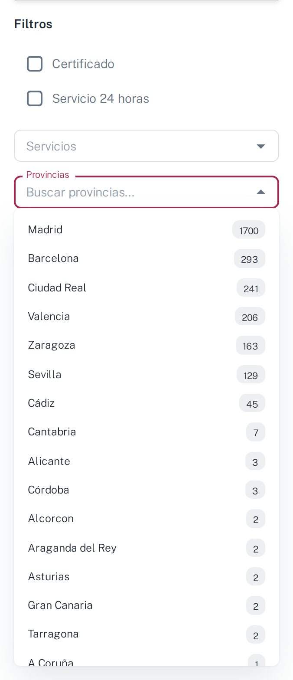This screenshot has height=680, width=293.
Task: Pick the Alcorcon entry
Action: 146,519
